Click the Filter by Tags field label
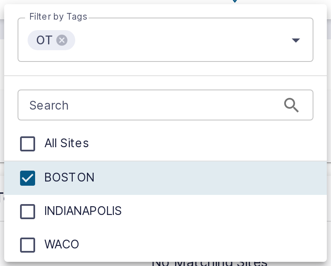This screenshot has height=266, width=331. 58,16
